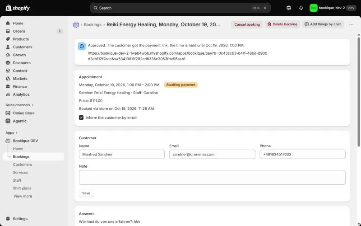Image resolution: width=361 pixels, height=226 pixels.
Task: Open Bookique app Customers page
Action: pos(22,165)
